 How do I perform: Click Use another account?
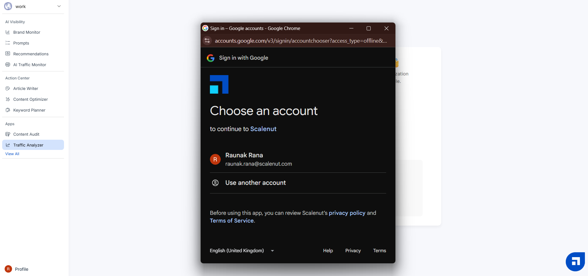(255, 183)
